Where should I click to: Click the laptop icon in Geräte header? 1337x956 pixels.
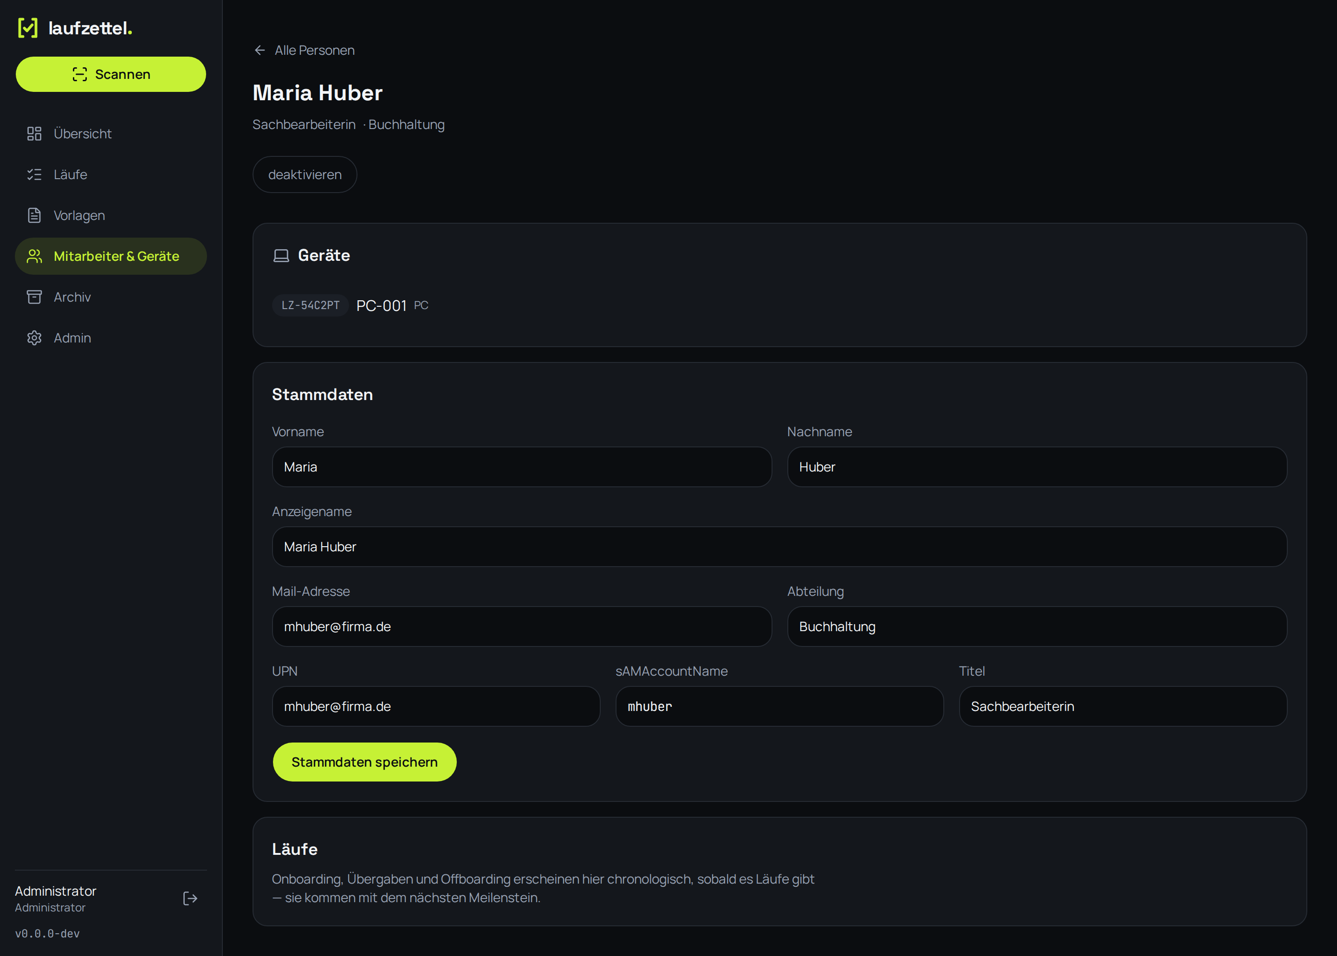tap(281, 256)
